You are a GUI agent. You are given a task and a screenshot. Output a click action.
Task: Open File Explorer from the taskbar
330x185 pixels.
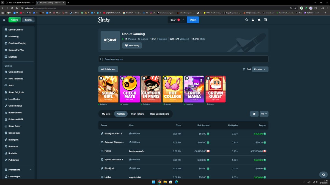(165, 182)
